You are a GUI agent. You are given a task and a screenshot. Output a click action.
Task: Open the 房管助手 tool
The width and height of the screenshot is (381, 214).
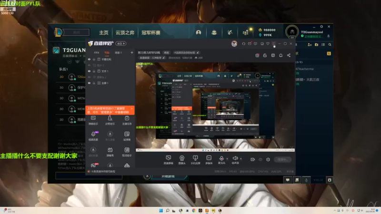110,120
